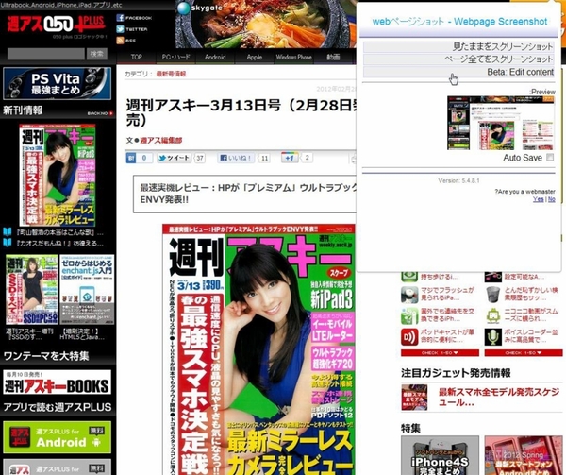Click the 最新号情報 category link

coord(171,74)
